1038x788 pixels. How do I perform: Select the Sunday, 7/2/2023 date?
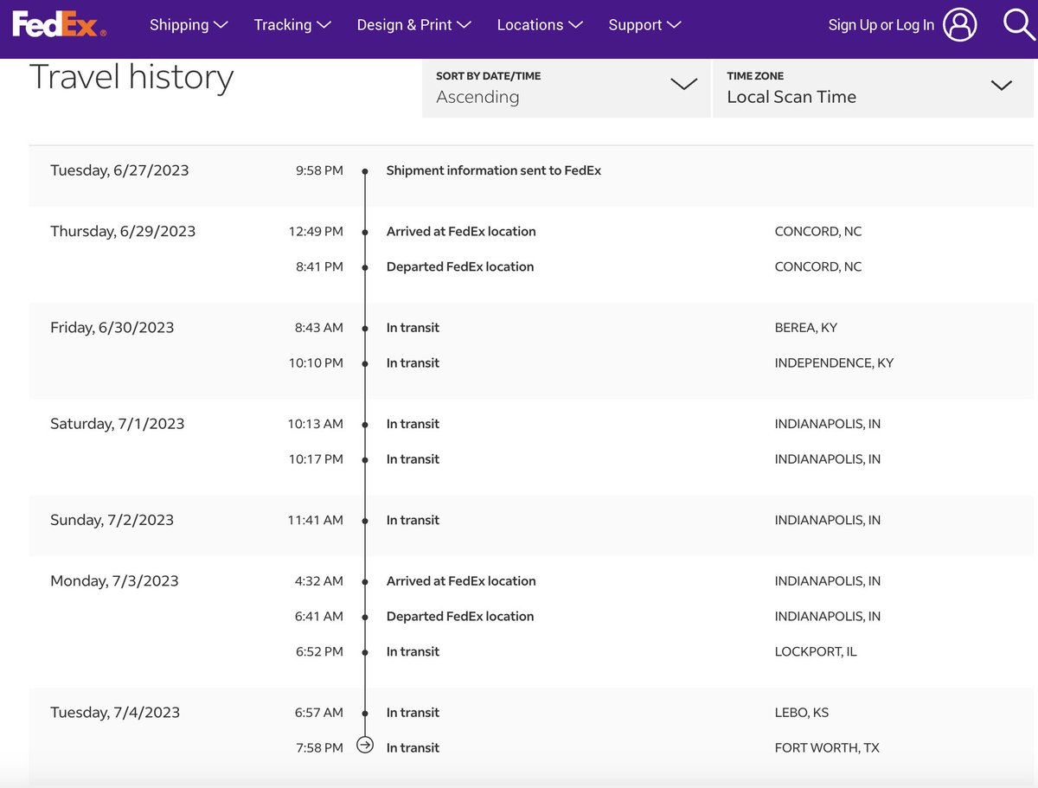pyautogui.click(x=112, y=519)
